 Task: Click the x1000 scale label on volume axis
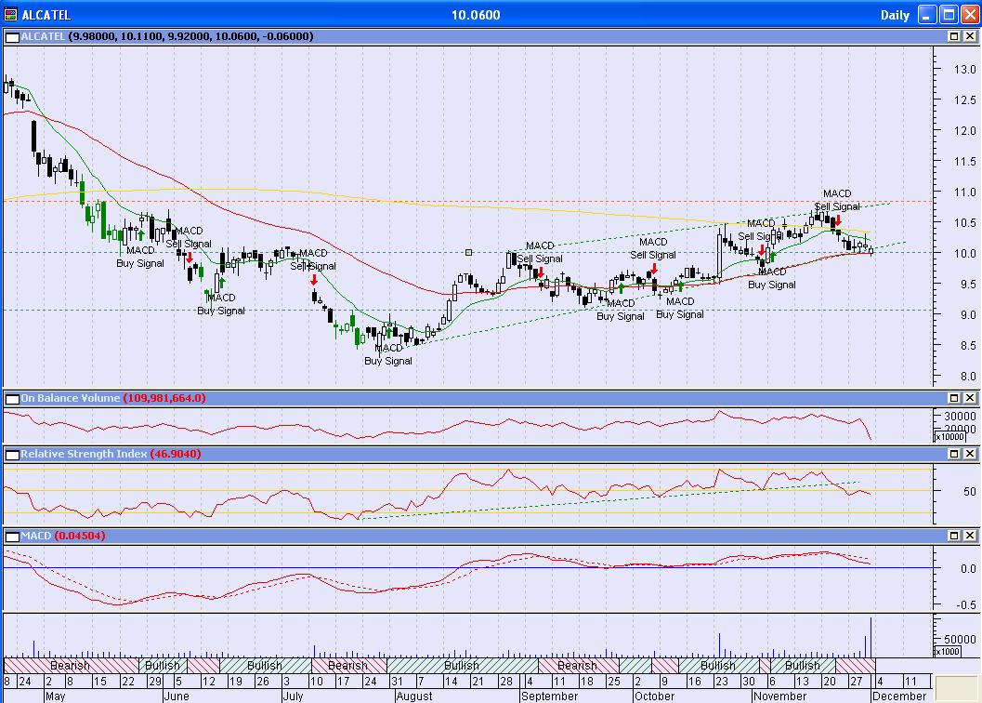[947, 652]
